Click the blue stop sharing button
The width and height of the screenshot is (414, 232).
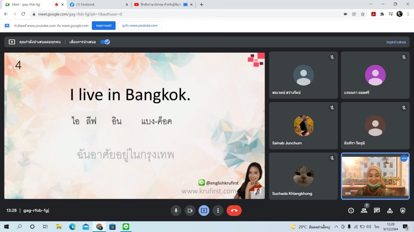(103, 26)
